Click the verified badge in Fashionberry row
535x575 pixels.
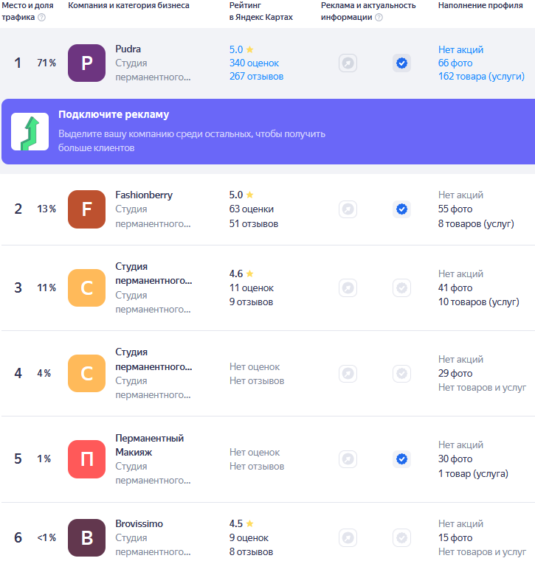pos(401,209)
